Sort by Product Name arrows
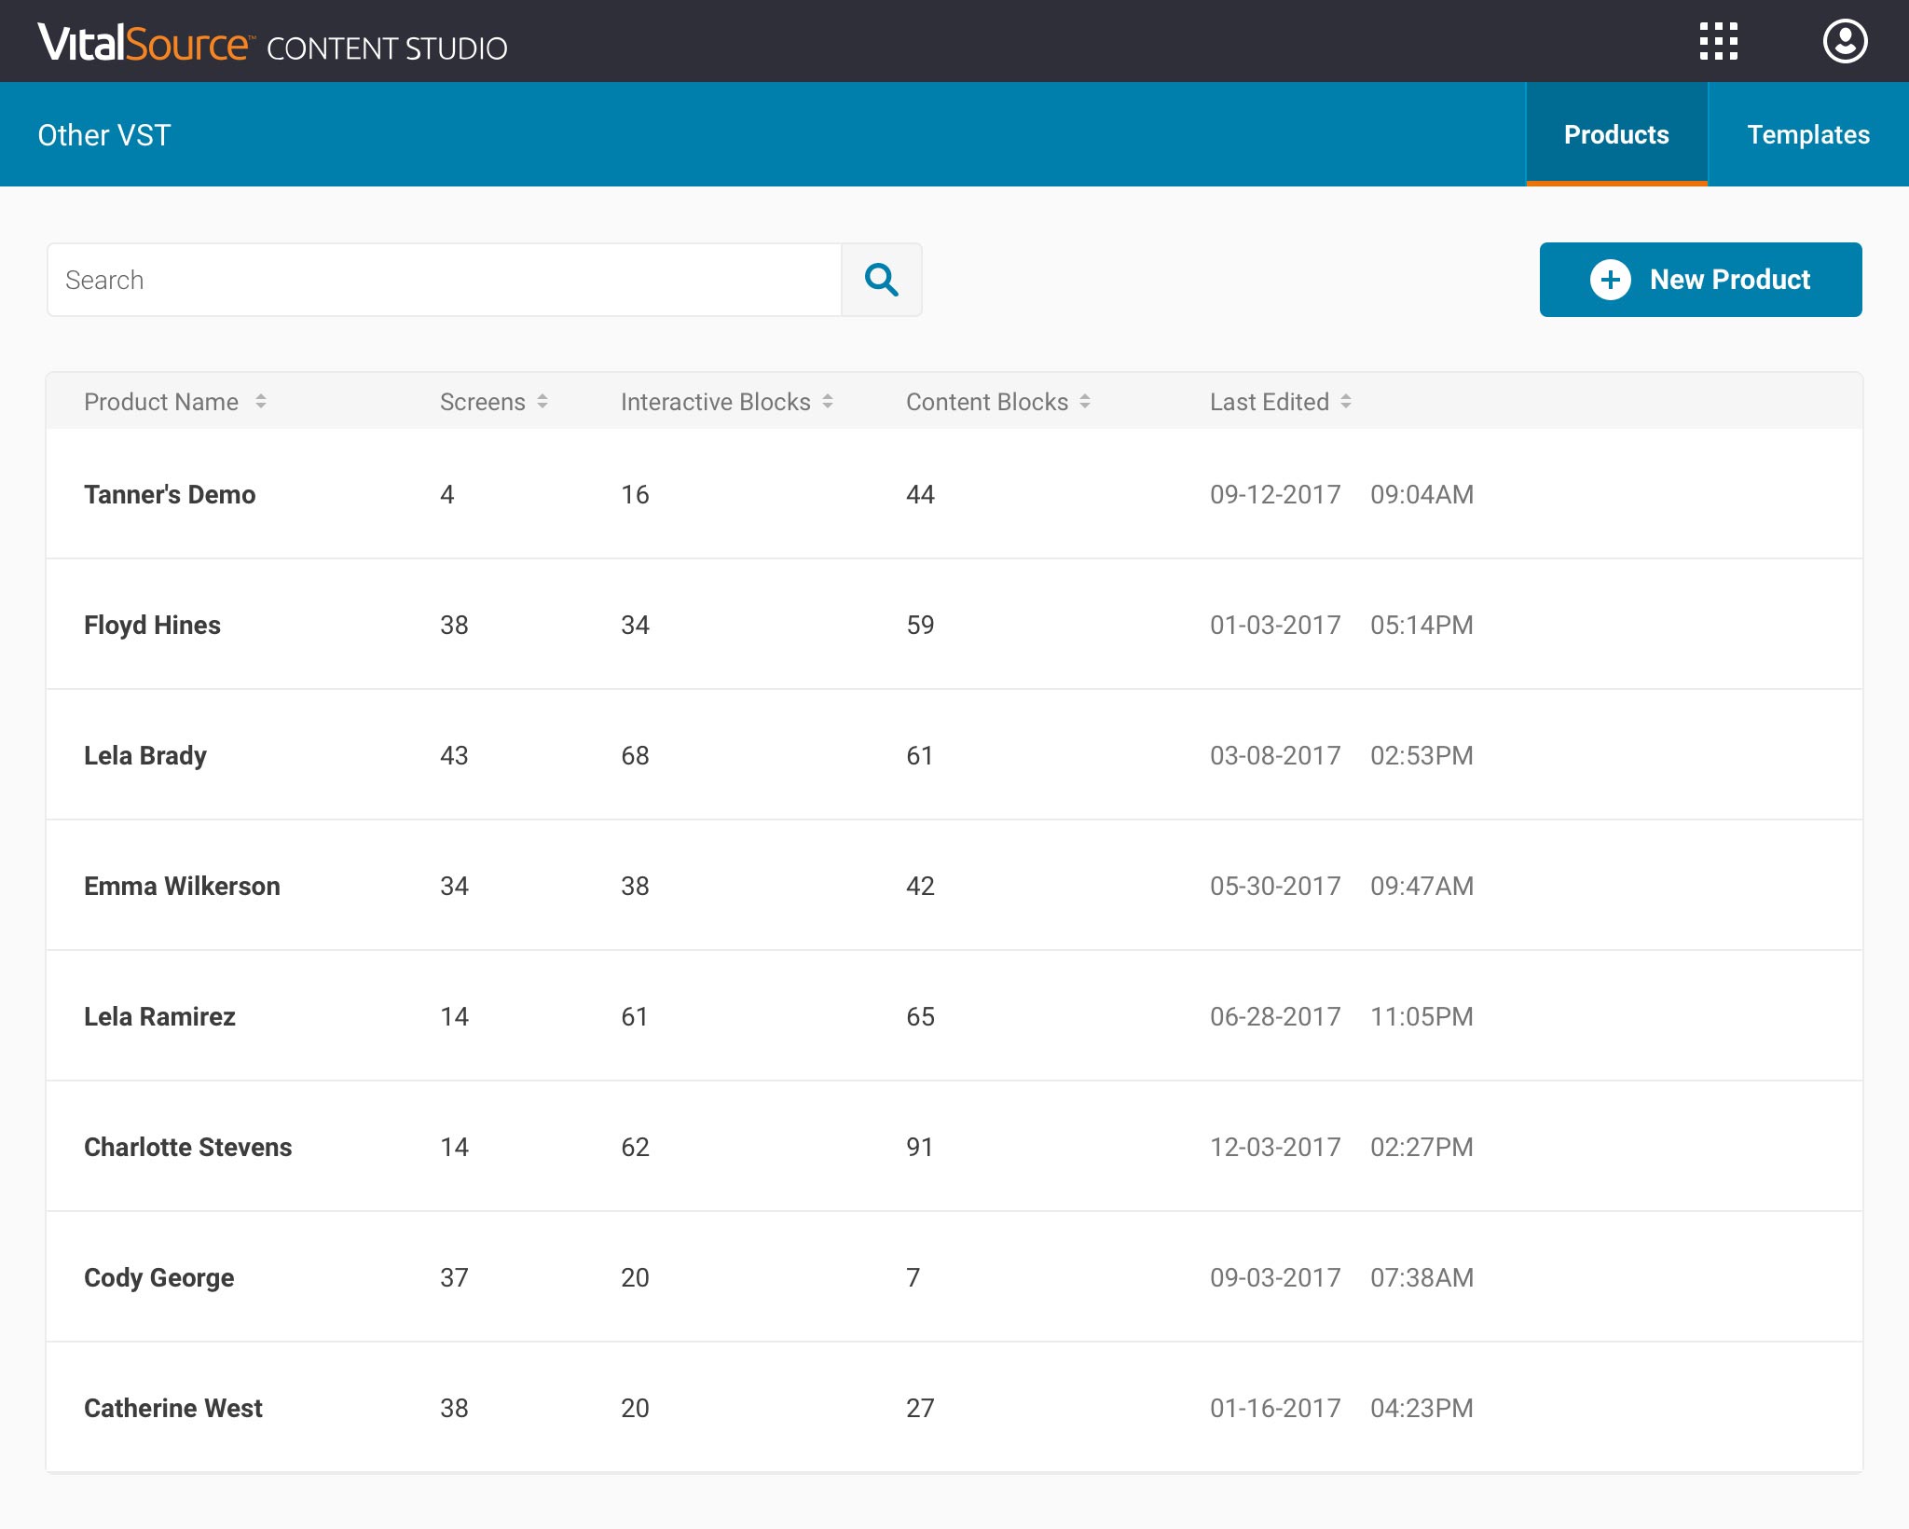 pos(261,402)
